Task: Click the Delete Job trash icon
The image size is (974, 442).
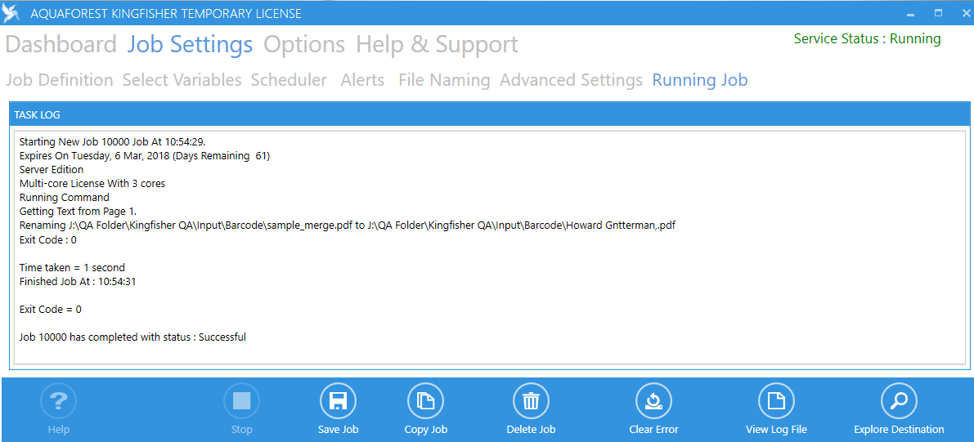Action: (531, 401)
